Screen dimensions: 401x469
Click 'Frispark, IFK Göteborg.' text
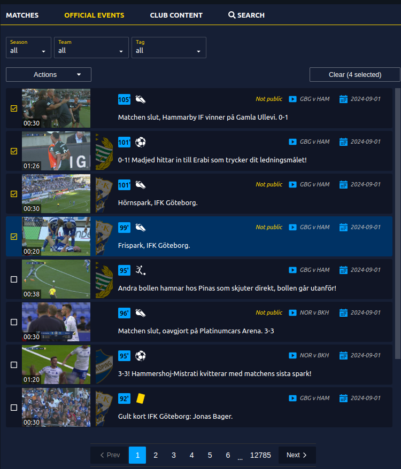154,246
